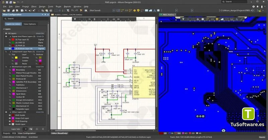Click the save icon in the main toolbar

8,11
